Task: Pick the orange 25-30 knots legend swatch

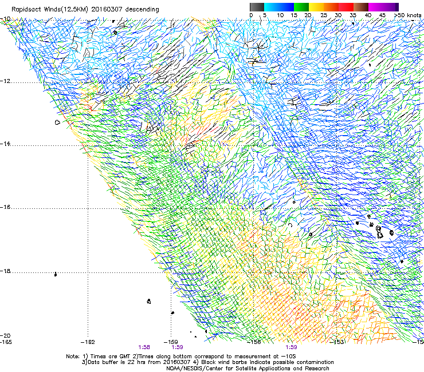Action: click(x=331, y=7)
